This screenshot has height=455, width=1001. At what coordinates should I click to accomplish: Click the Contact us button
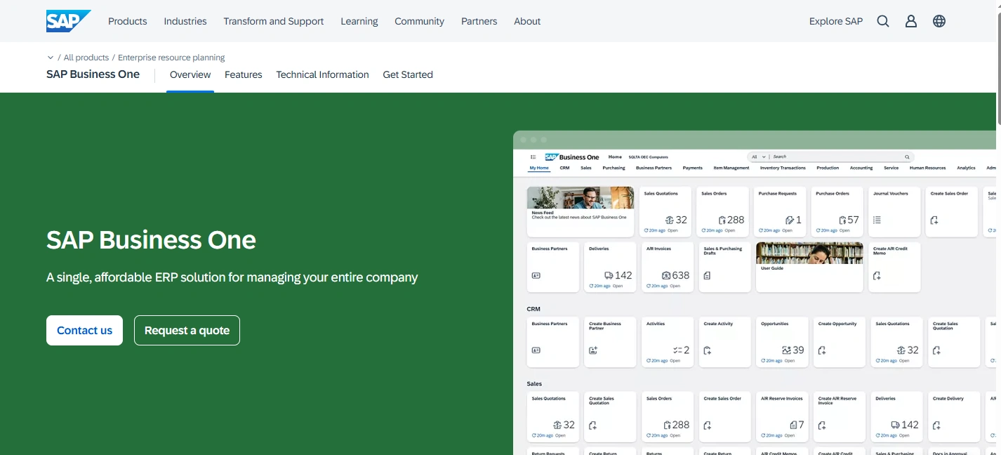tap(84, 331)
